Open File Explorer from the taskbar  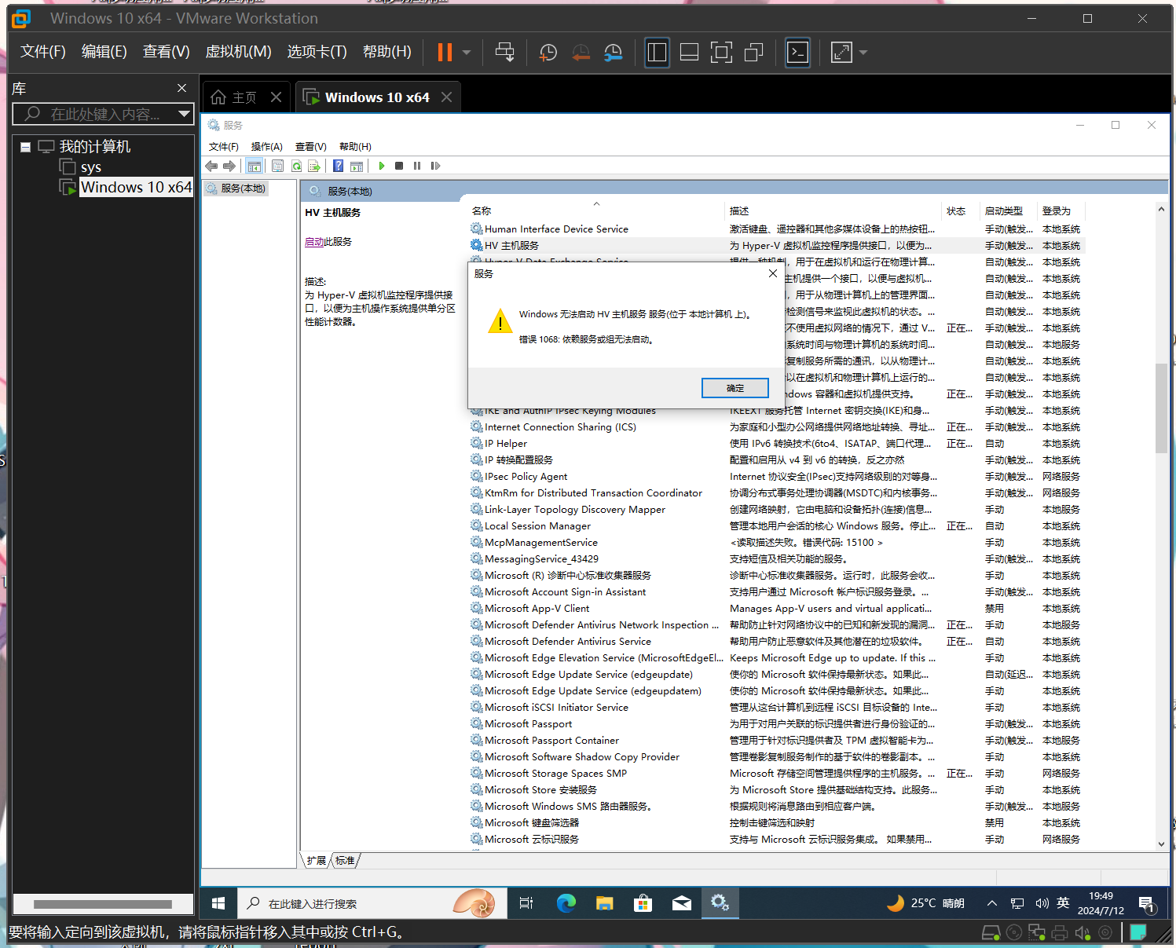click(604, 903)
